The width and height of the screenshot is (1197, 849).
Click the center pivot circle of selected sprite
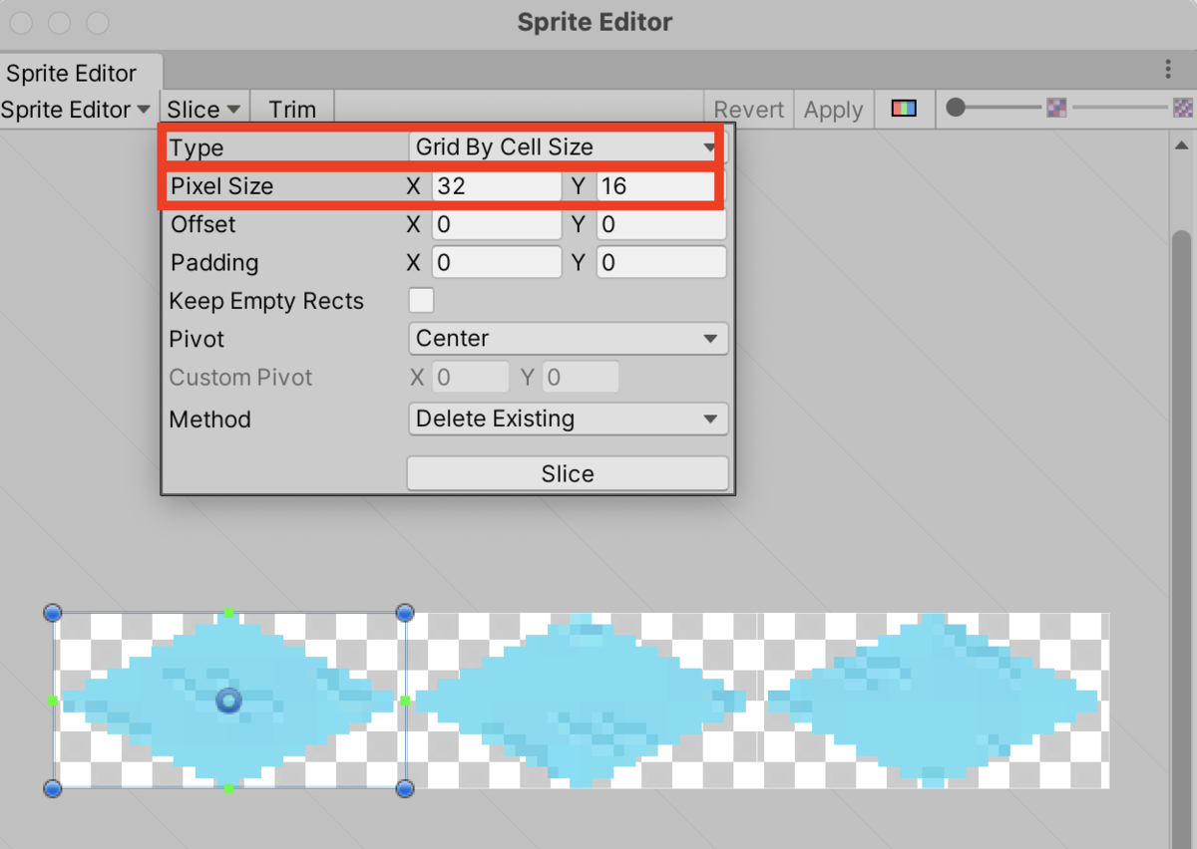point(229,701)
